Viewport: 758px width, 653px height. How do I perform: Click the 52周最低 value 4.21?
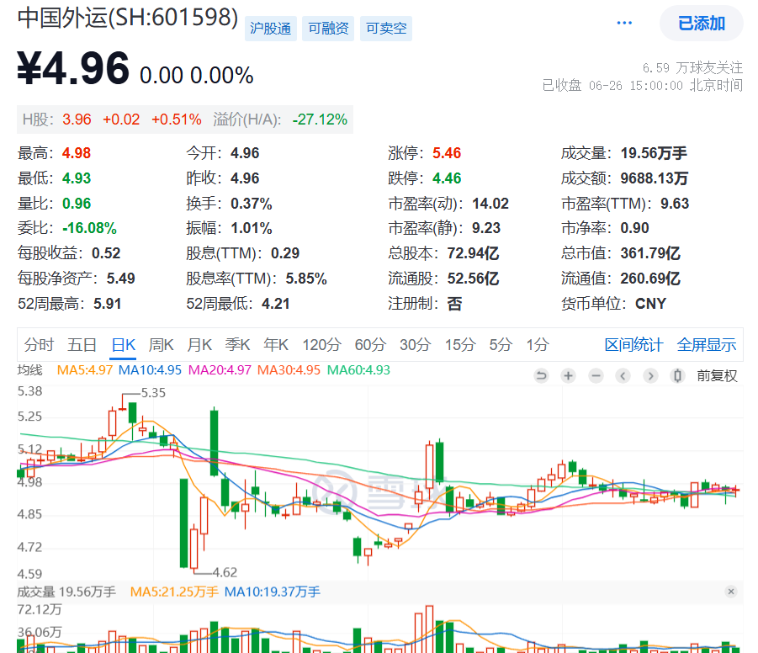[x=276, y=304]
